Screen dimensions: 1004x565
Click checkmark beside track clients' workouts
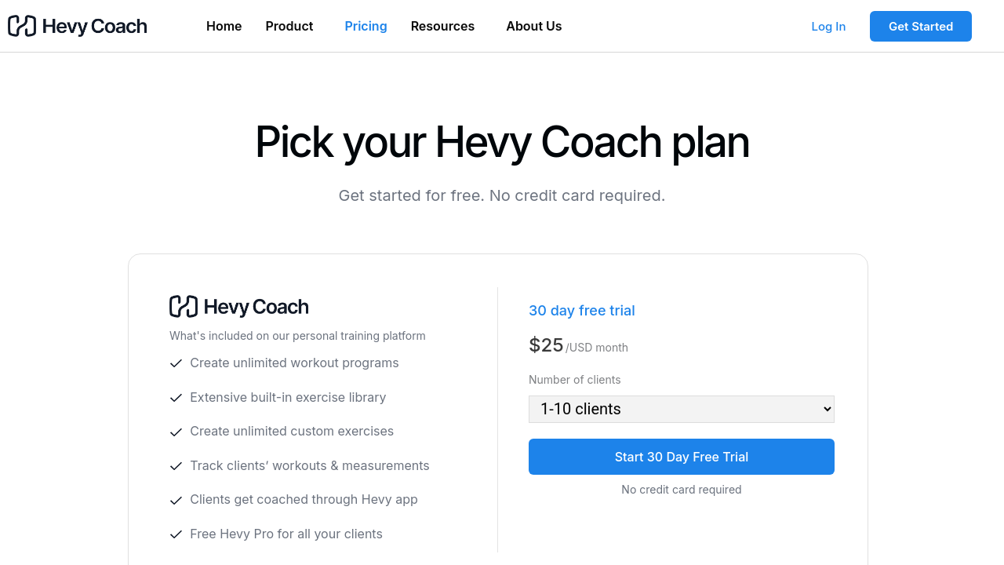click(x=176, y=466)
